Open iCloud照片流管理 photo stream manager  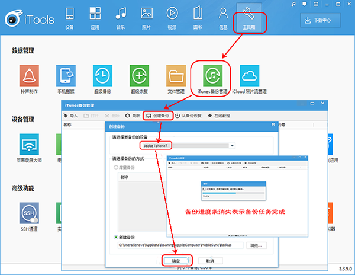point(249,79)
